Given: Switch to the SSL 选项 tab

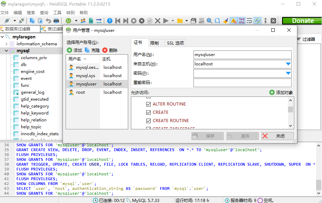Looking at the screenshot, I should click(175, 43).
